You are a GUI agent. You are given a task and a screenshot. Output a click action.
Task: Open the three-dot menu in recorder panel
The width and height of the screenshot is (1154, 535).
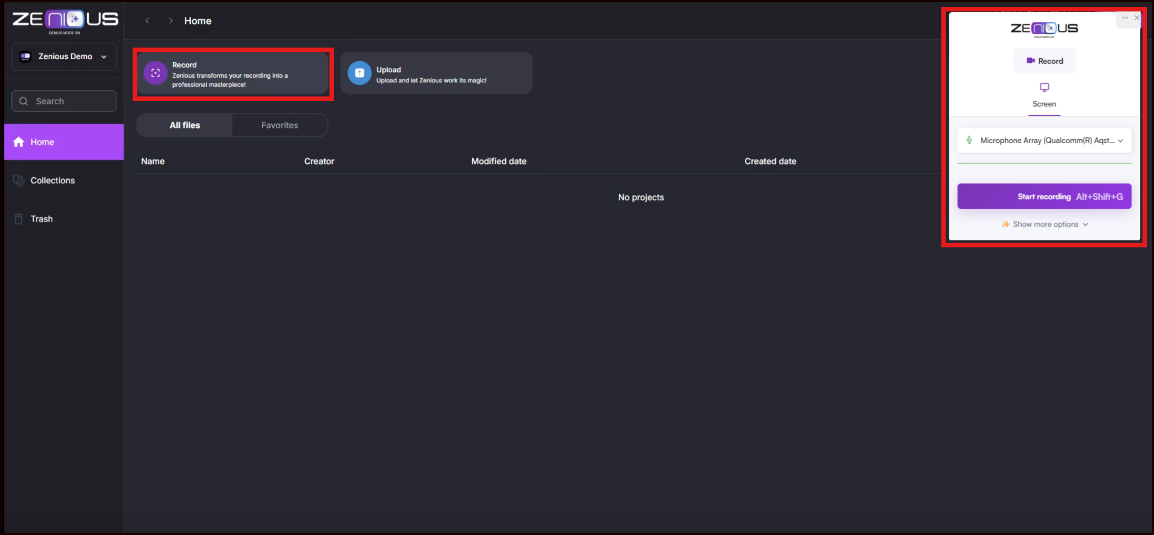coord(1125,18)
